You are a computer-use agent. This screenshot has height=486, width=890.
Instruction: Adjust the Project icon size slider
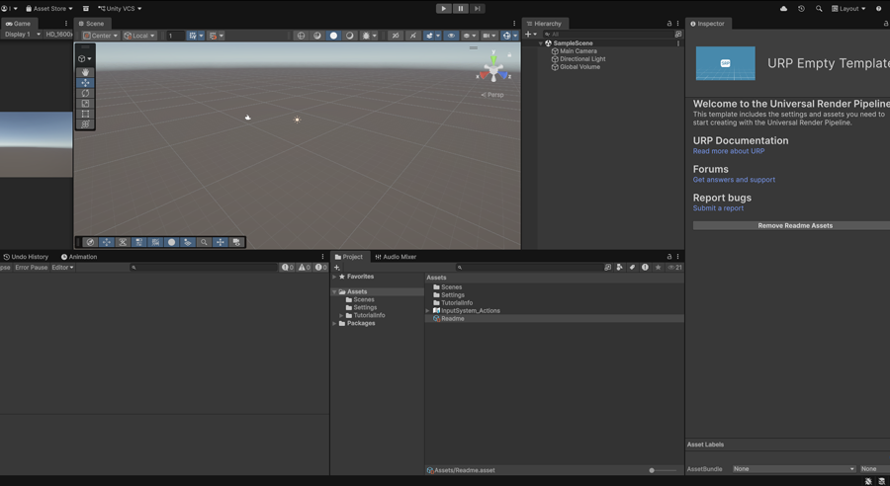(x=653, y=470)
